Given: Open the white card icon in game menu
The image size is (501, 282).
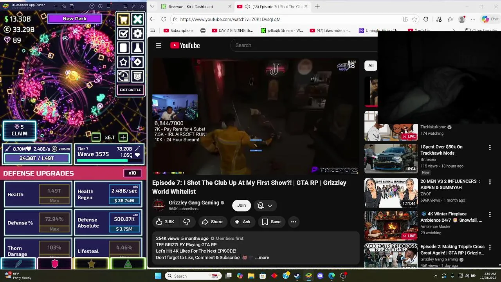Looking at the screenshot, I should 123,48.
